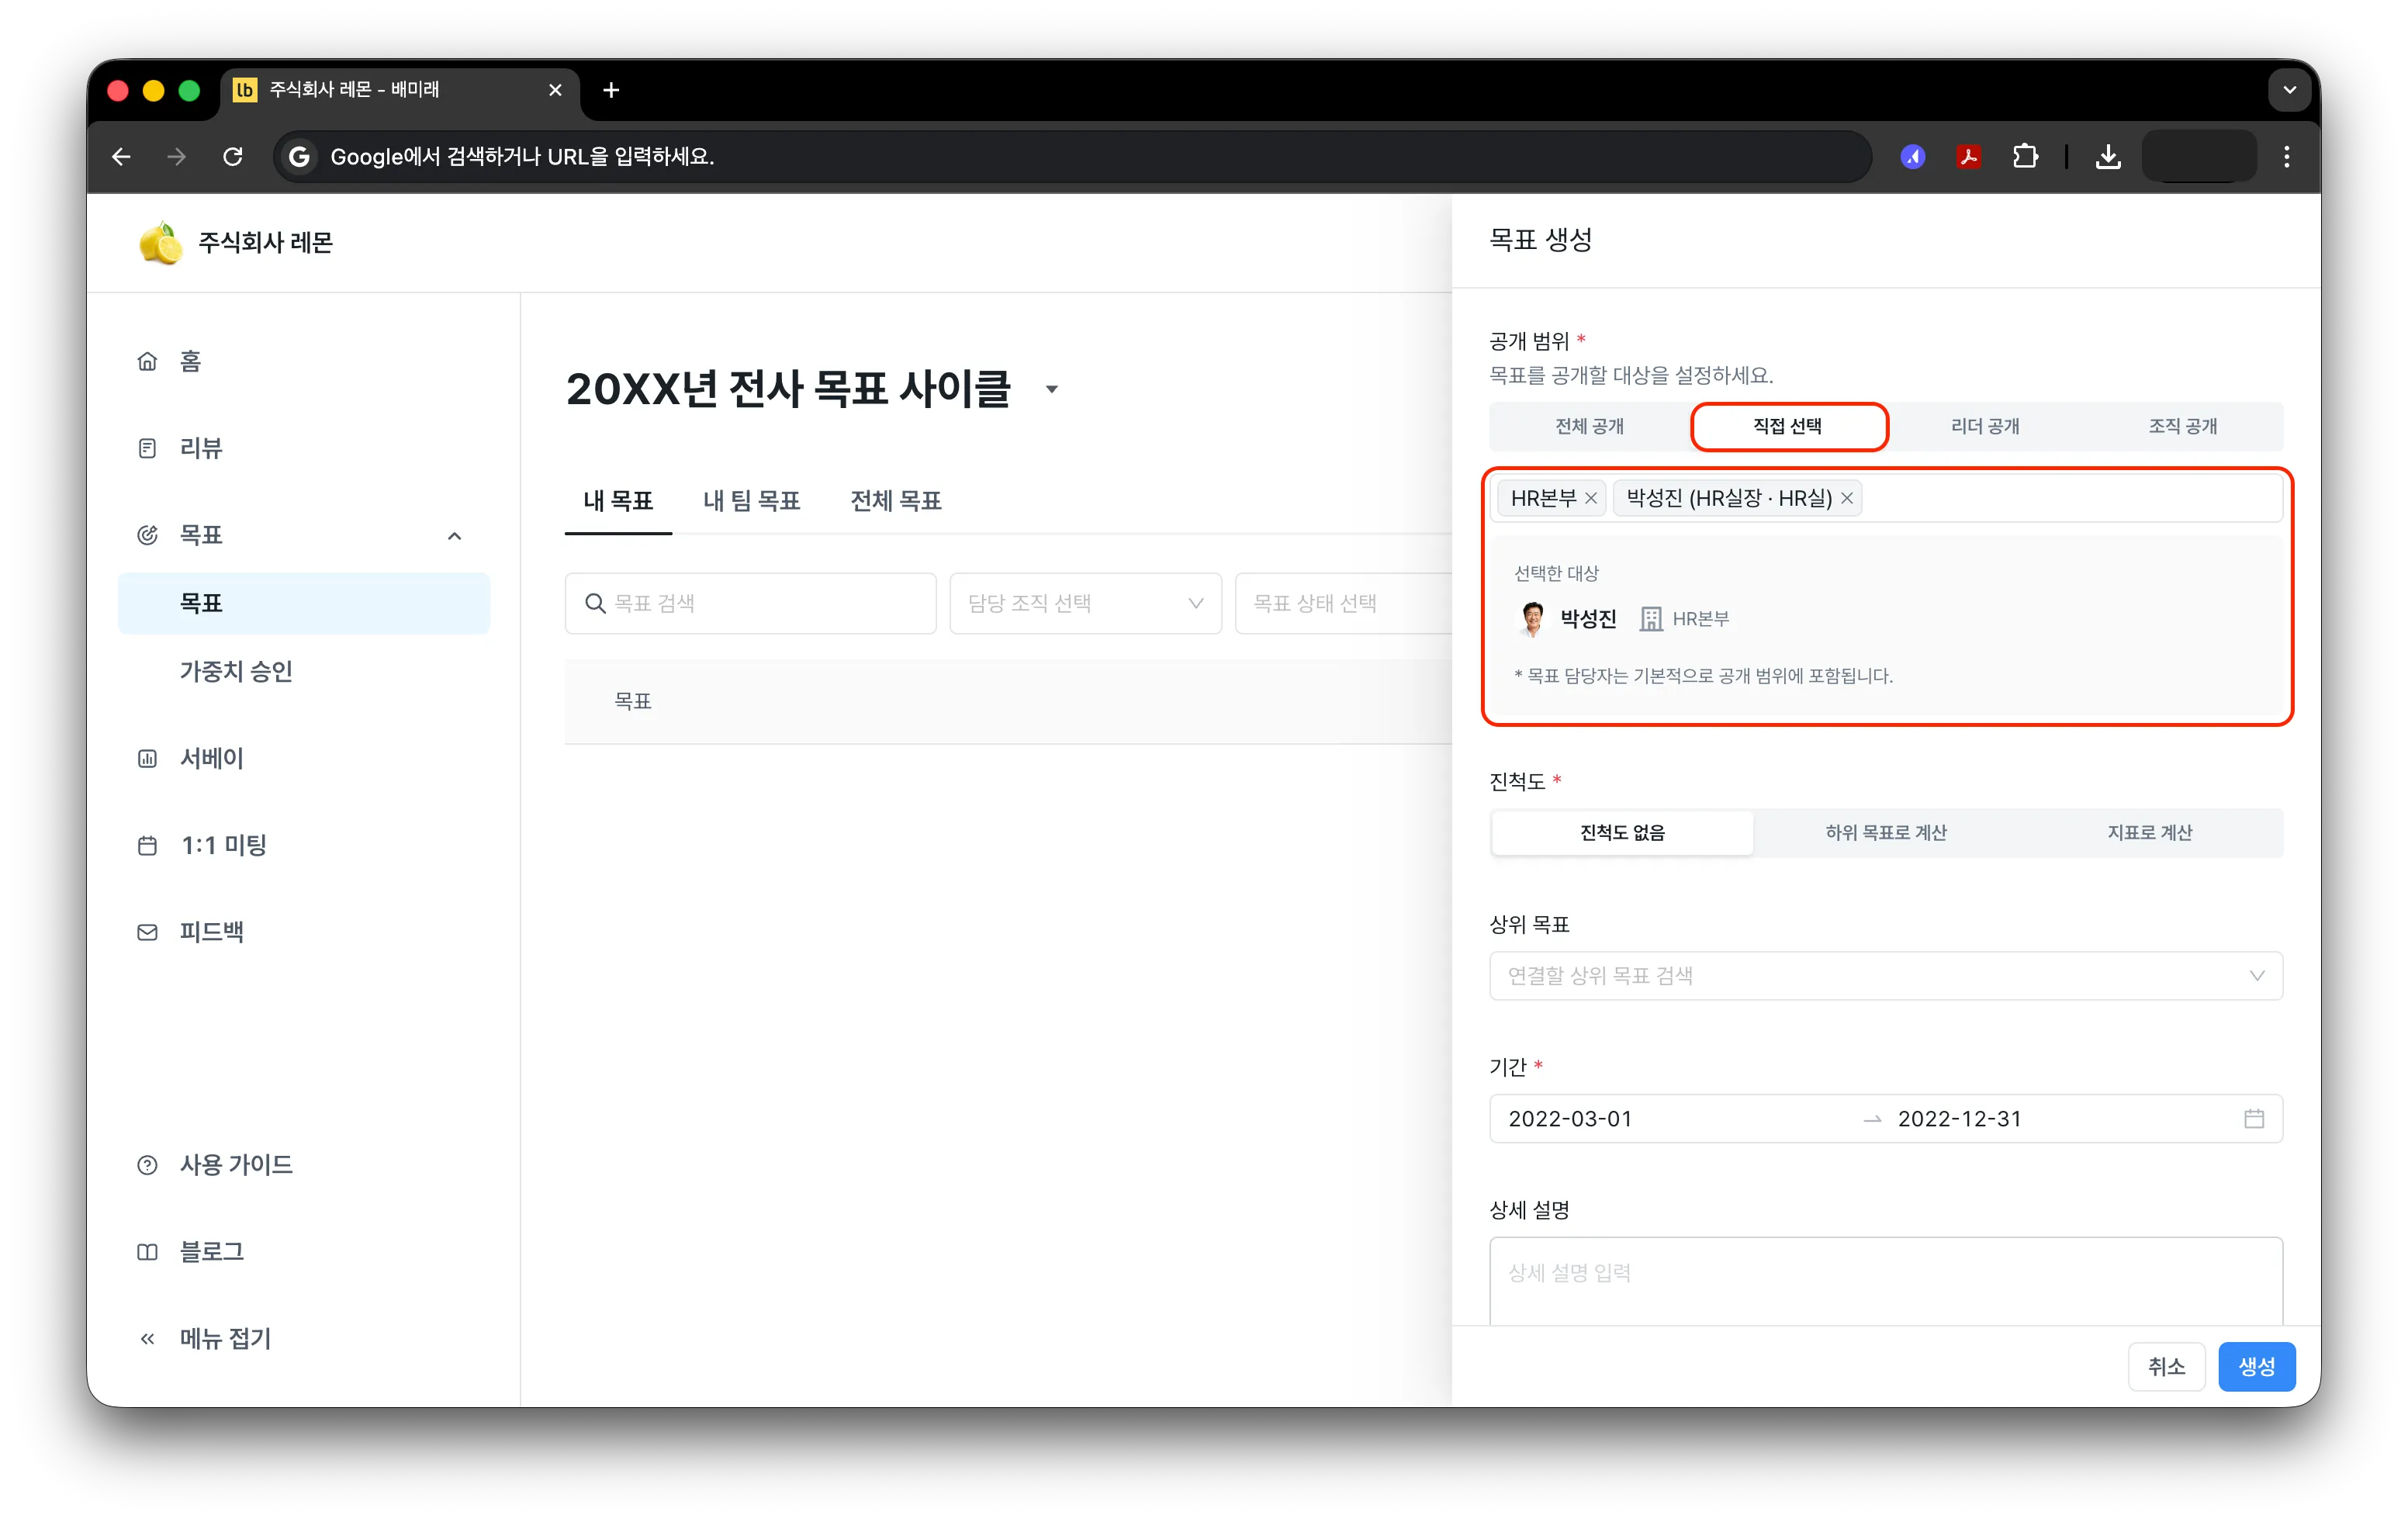Collapse sidebar with 메뉴 접기 arrows

147,1339
